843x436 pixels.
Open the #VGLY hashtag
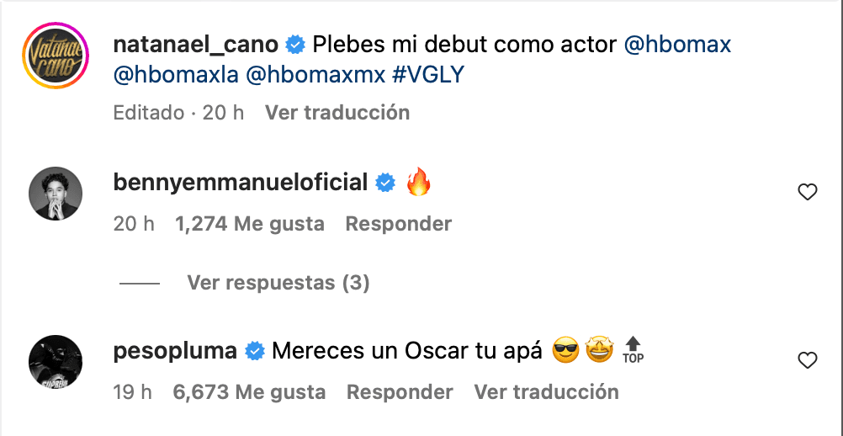(x=427, y=75)
